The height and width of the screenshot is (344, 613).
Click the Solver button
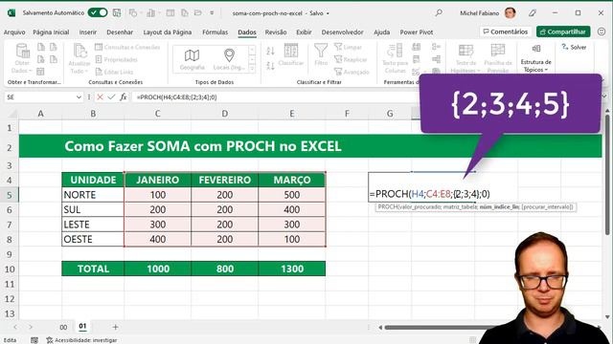pyautogui.click(x=574, y=47)
